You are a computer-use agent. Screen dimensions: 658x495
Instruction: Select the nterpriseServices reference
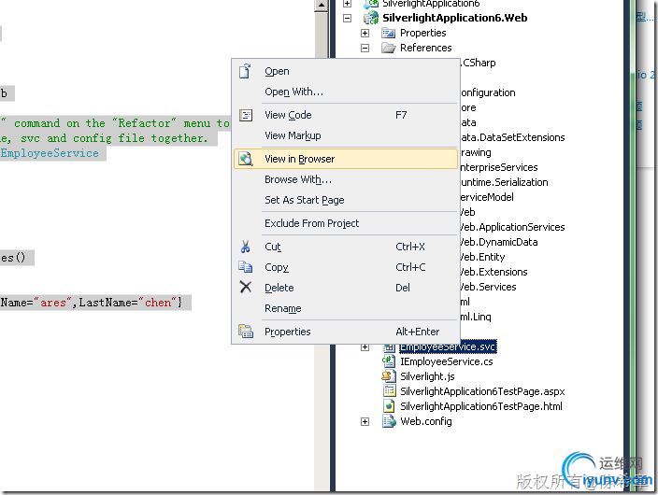(499, 167)
